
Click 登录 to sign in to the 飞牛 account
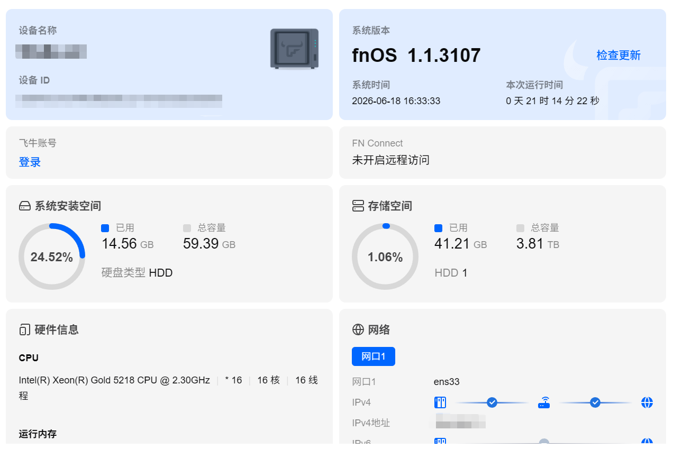[x=30, y=162]
